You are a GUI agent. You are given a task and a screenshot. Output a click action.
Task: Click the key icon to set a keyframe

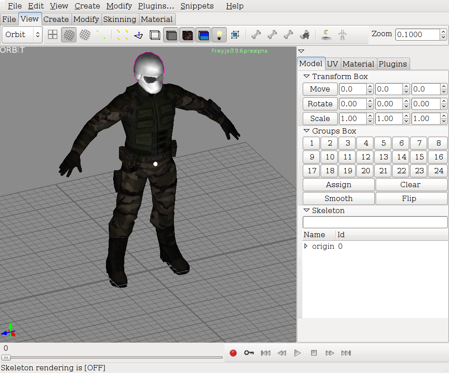pyautogui.click(x=249, y=353)
